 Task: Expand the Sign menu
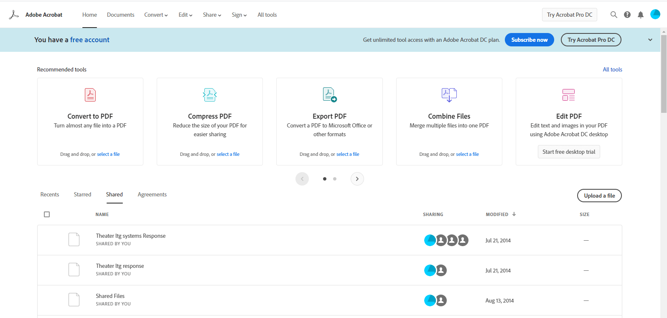point(239,15)
